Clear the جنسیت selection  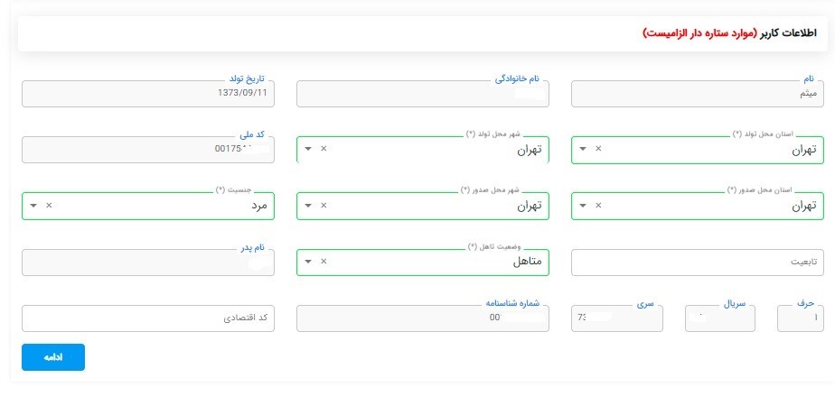click(49, 206)
